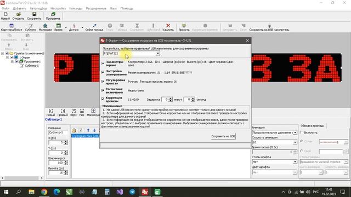Viewport: 351px width, 197px height.
Task: Align area to bottom with Низ icon
Action: click(82, 112)
